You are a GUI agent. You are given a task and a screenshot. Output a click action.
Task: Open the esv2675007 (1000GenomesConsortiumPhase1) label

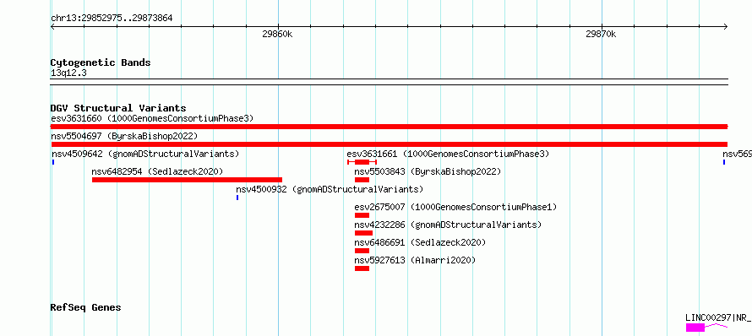(455, 207)
